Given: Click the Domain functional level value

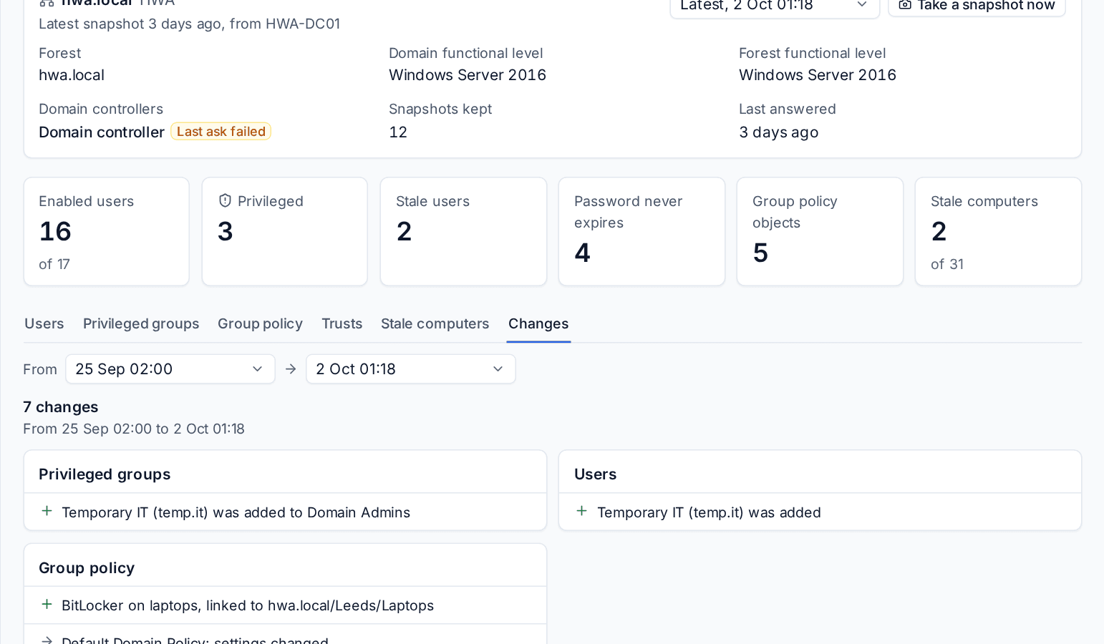Looking at the screenshot, I should [x=468, y=75].
